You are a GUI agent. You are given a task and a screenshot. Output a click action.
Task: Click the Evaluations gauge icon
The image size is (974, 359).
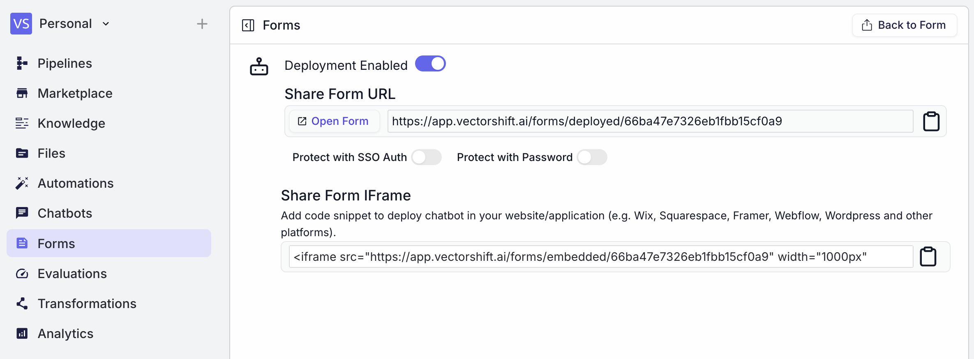(21, 273)
